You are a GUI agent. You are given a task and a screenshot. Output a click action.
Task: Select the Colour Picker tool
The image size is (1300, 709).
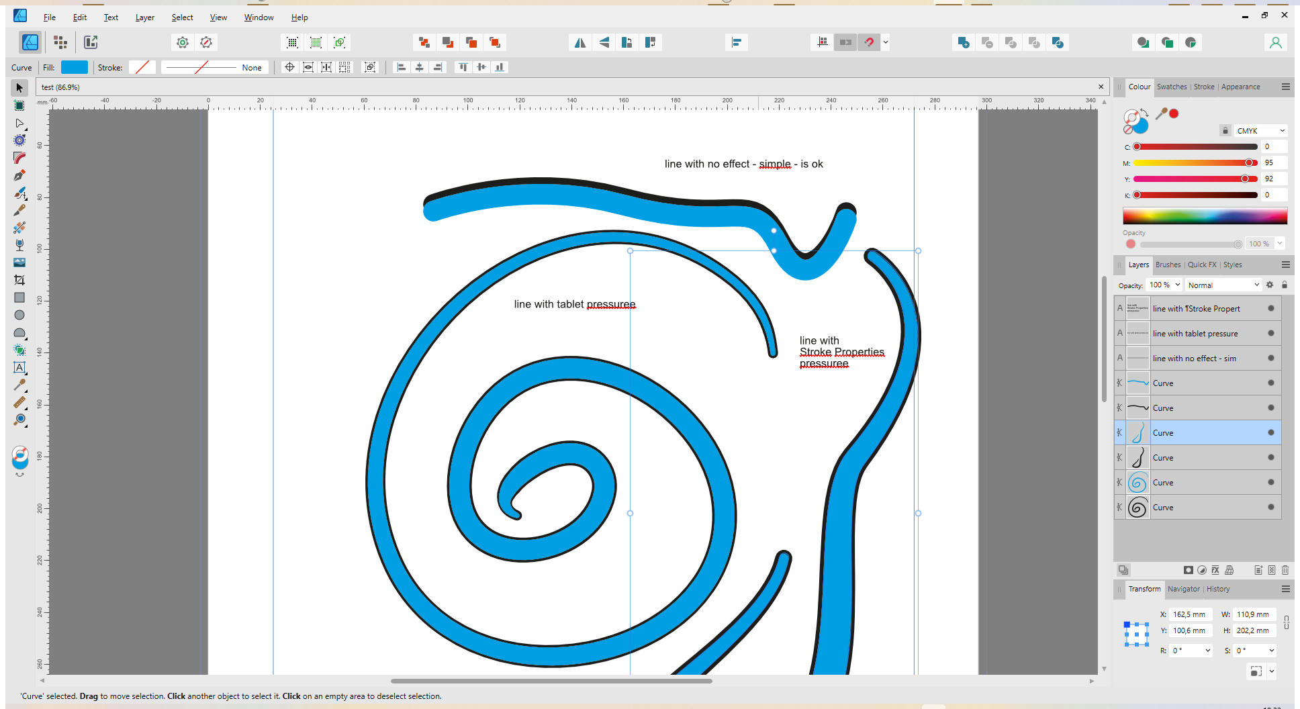(19, 385)
